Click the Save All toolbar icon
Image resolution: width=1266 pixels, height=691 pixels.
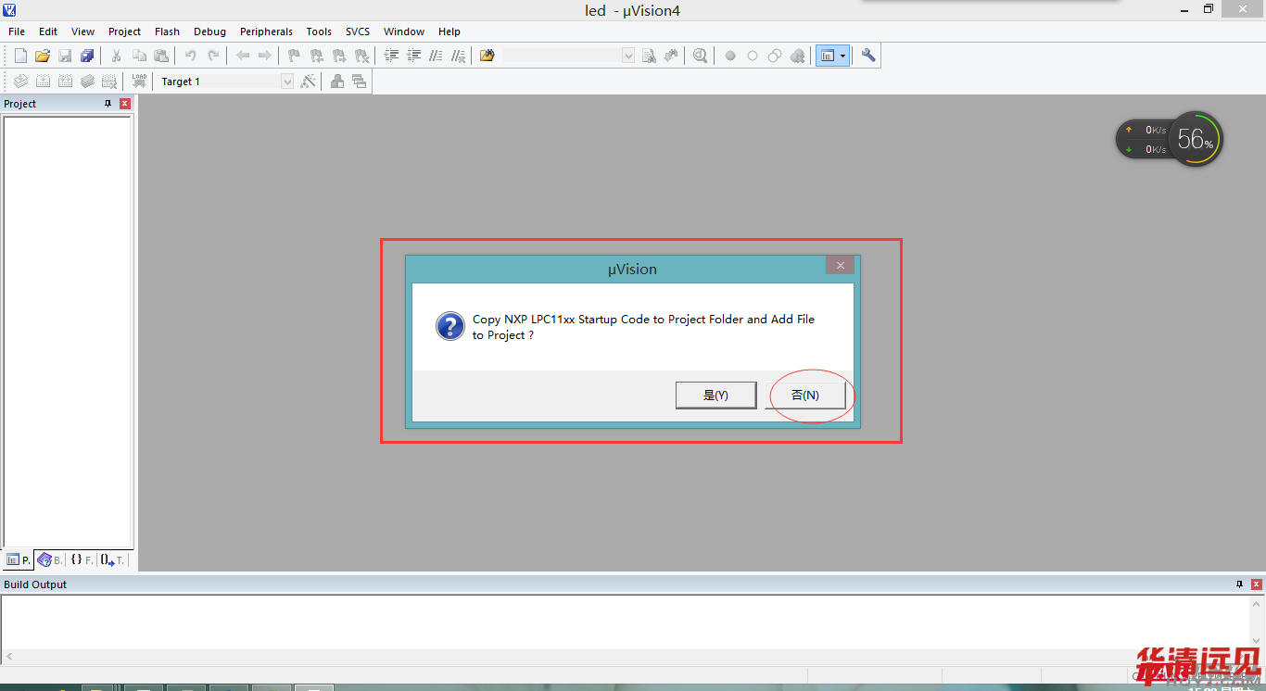click(87, 56)
